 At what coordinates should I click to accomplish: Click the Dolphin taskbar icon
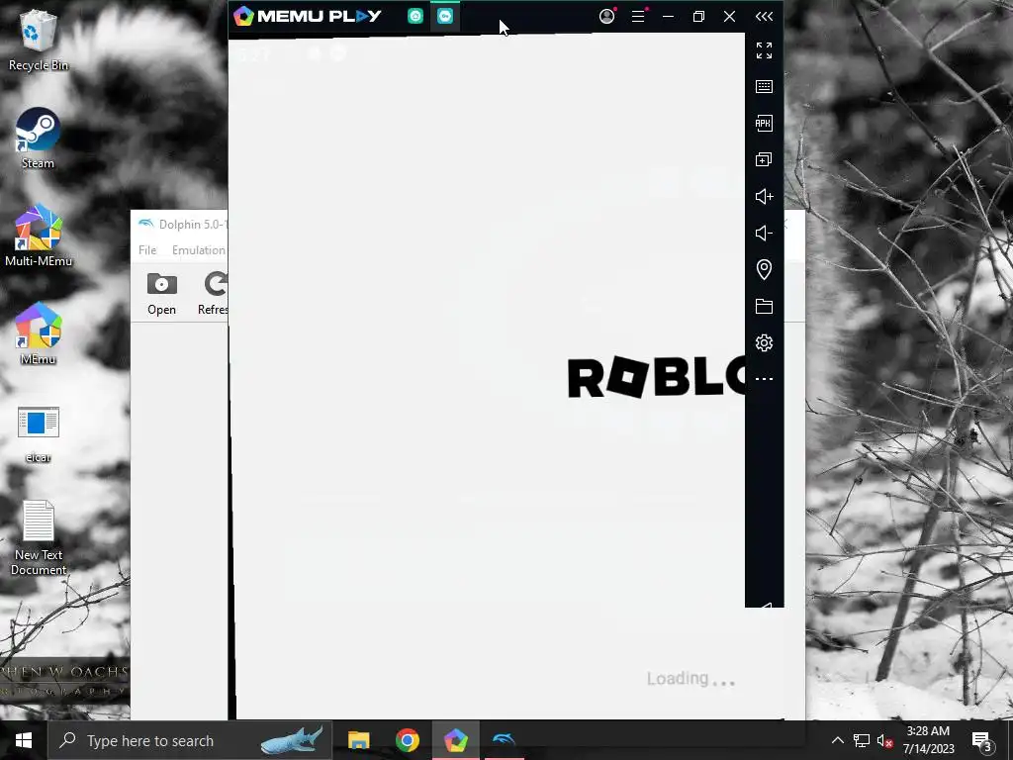[504, 740]
